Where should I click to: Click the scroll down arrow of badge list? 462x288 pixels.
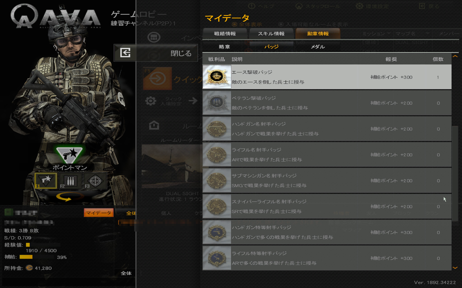(455, 268)
